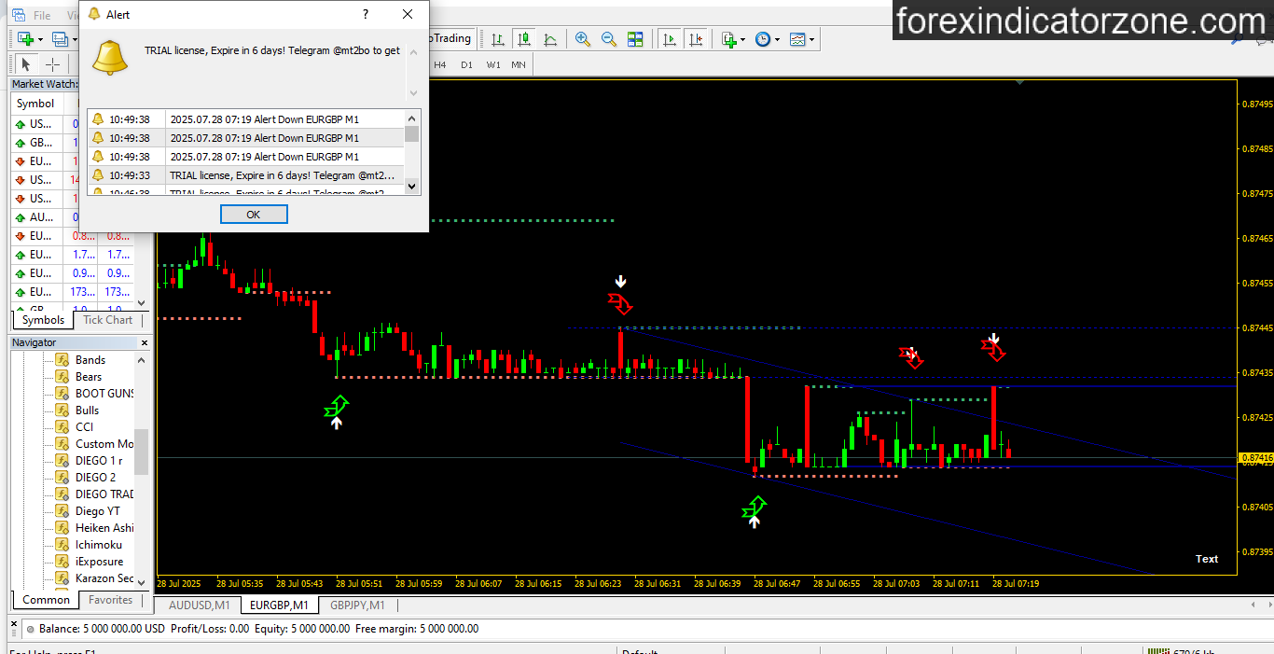Image resolution: width=1274 pixels, height=654 pixels.
Task: Select the line chart icon
Action: [550, 39]
